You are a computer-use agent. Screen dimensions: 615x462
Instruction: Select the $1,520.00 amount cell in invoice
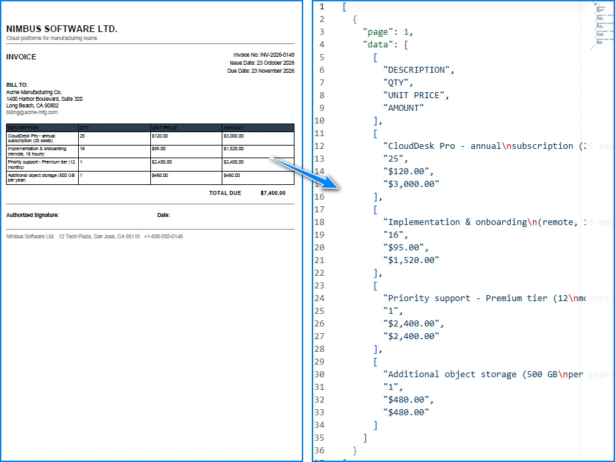258,152
